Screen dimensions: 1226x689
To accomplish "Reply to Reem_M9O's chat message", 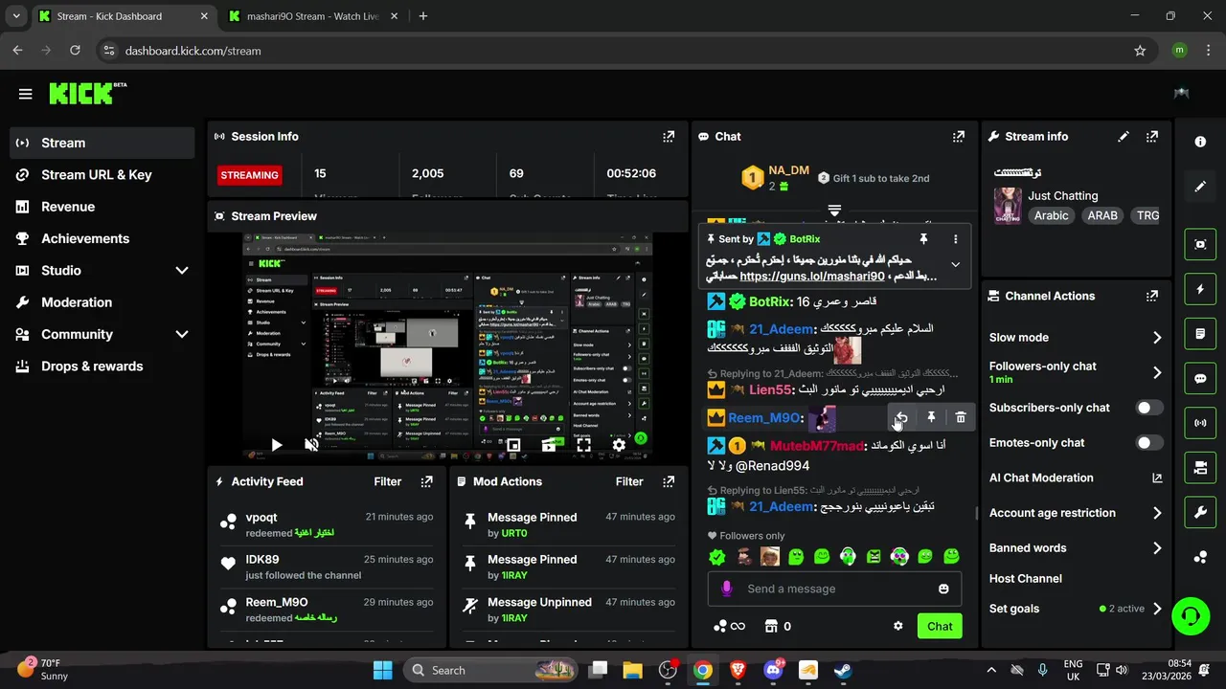I will point(901,418).
